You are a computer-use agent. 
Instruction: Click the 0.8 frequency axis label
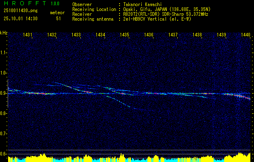click(3, 113)
